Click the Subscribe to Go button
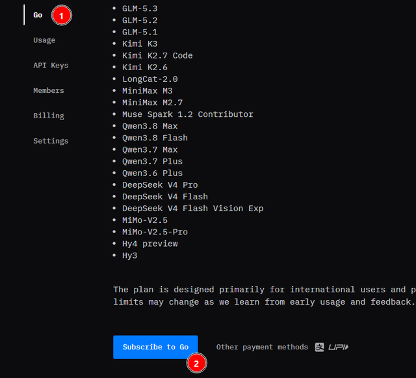The image size is (416, 378). click(x=155, y=347)
